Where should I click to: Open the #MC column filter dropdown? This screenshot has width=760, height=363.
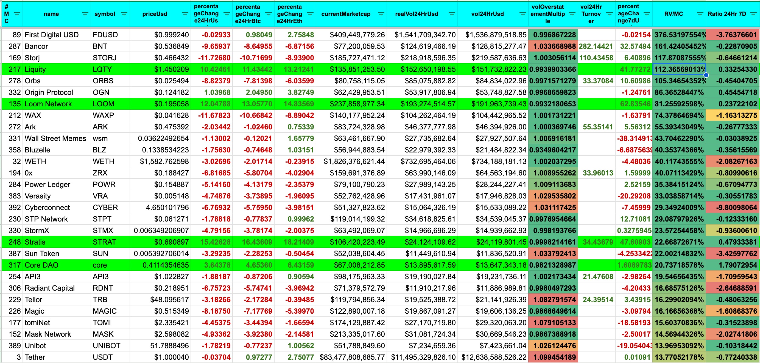(x=17, y=14)
